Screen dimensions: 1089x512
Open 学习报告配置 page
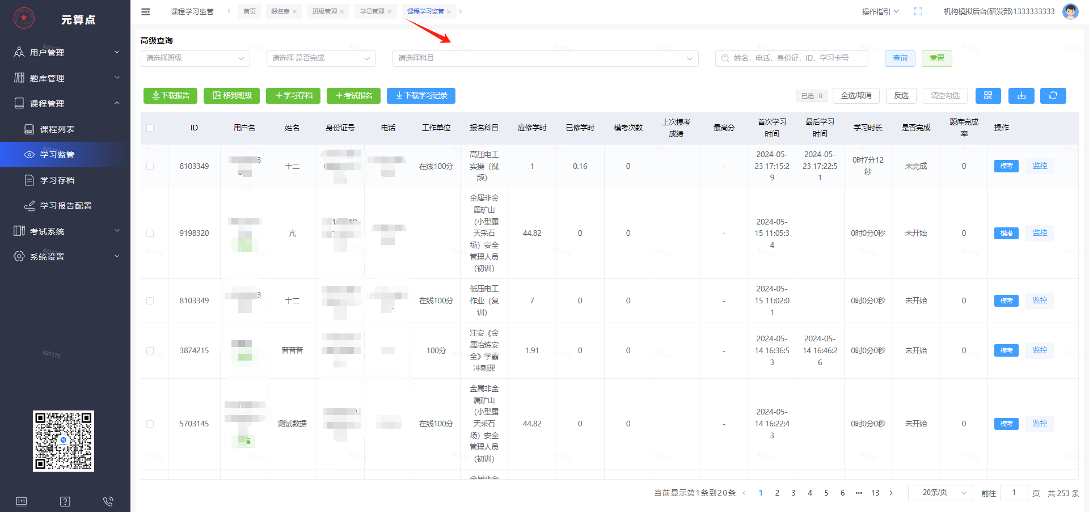(65, 205)
